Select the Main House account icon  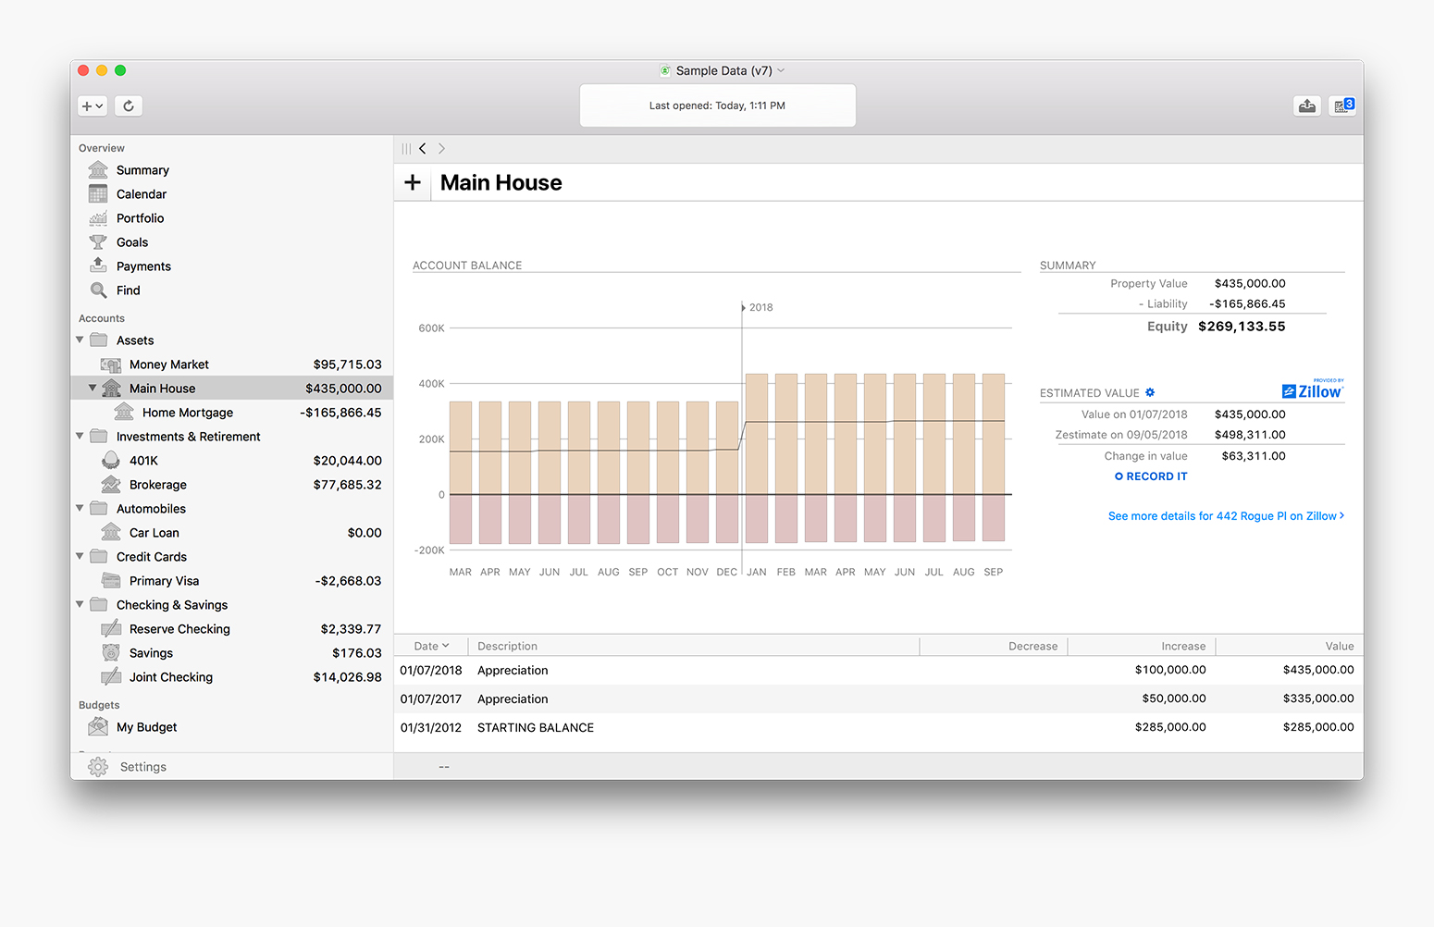(x=111, y=389)
